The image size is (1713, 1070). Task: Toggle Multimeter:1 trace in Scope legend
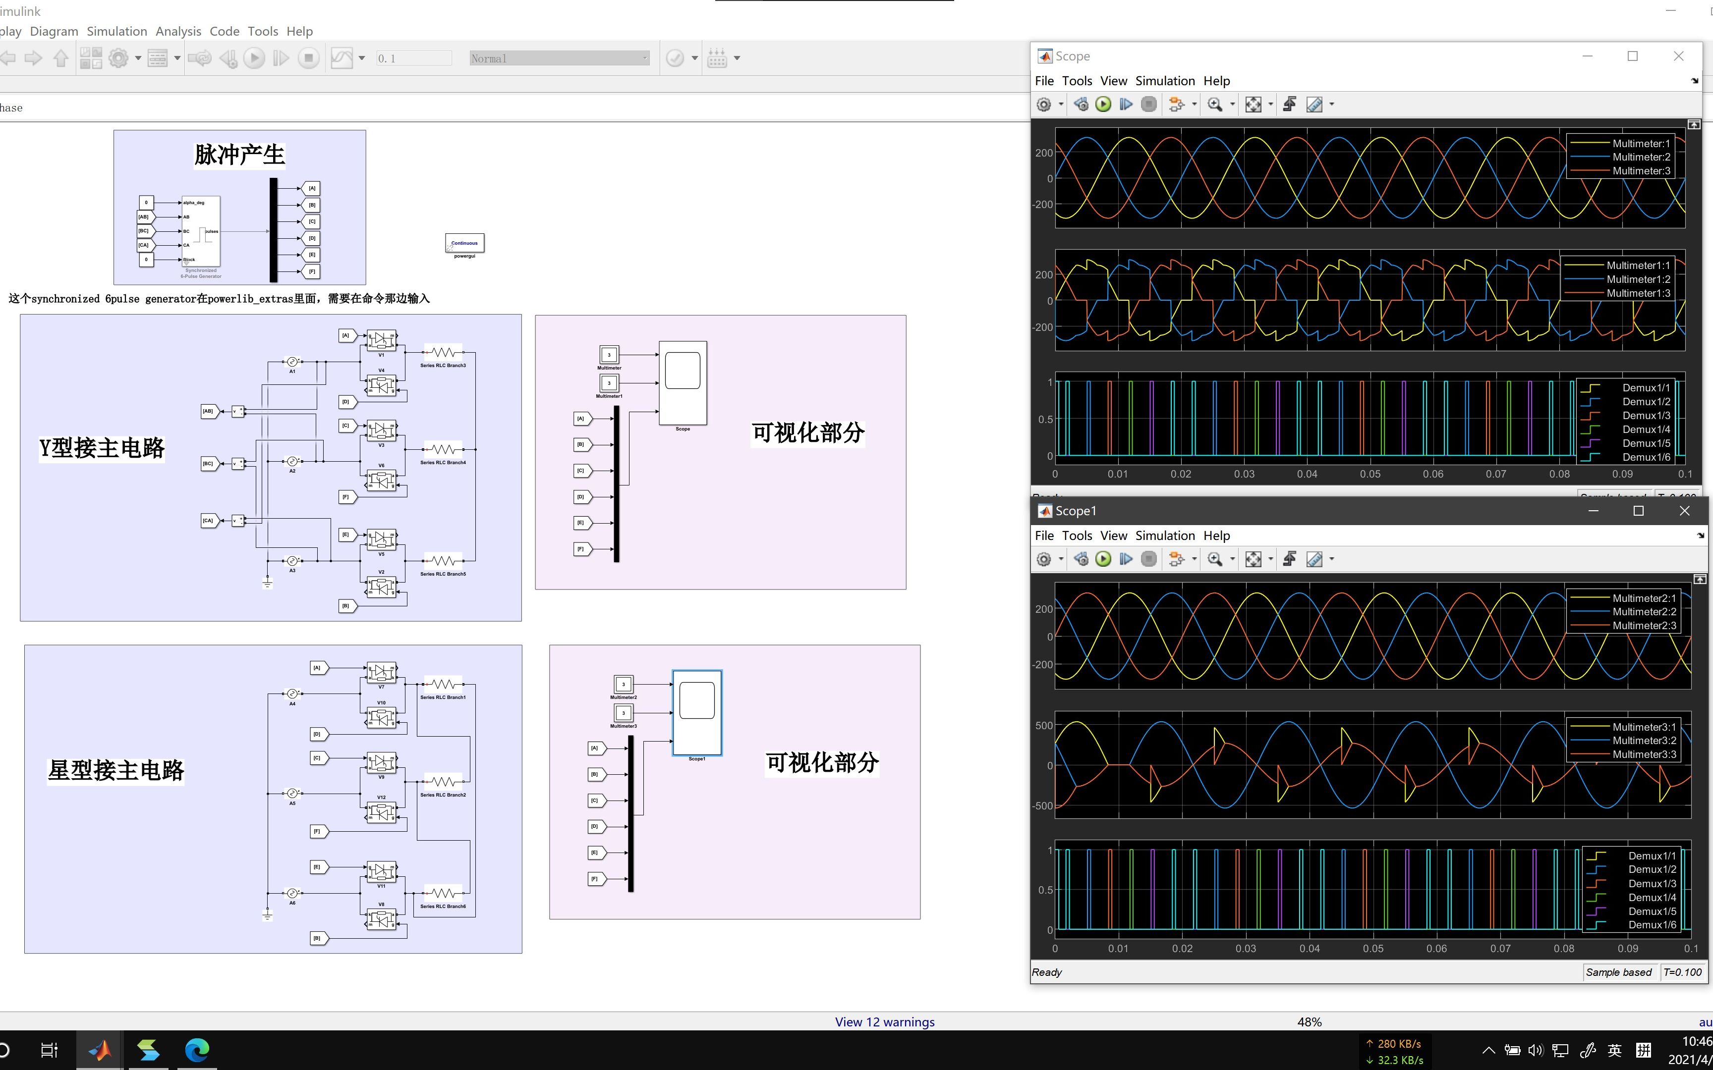point(1641,144)
